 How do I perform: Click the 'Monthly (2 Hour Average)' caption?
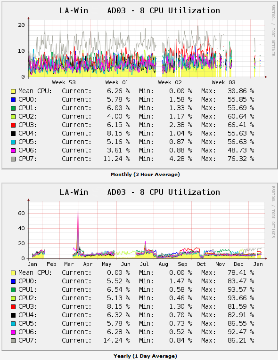[x=145, y=175]
